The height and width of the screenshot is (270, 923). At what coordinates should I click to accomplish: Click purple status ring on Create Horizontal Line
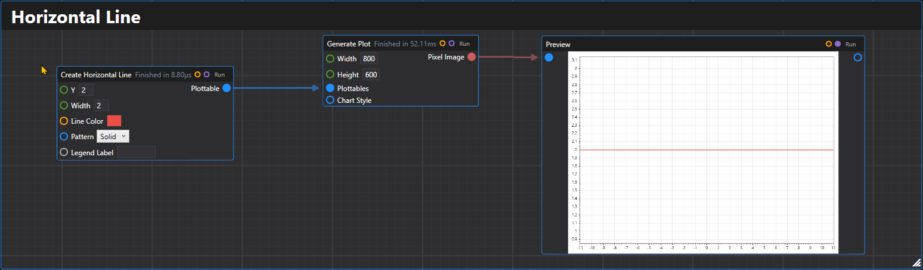coord(206,75)
